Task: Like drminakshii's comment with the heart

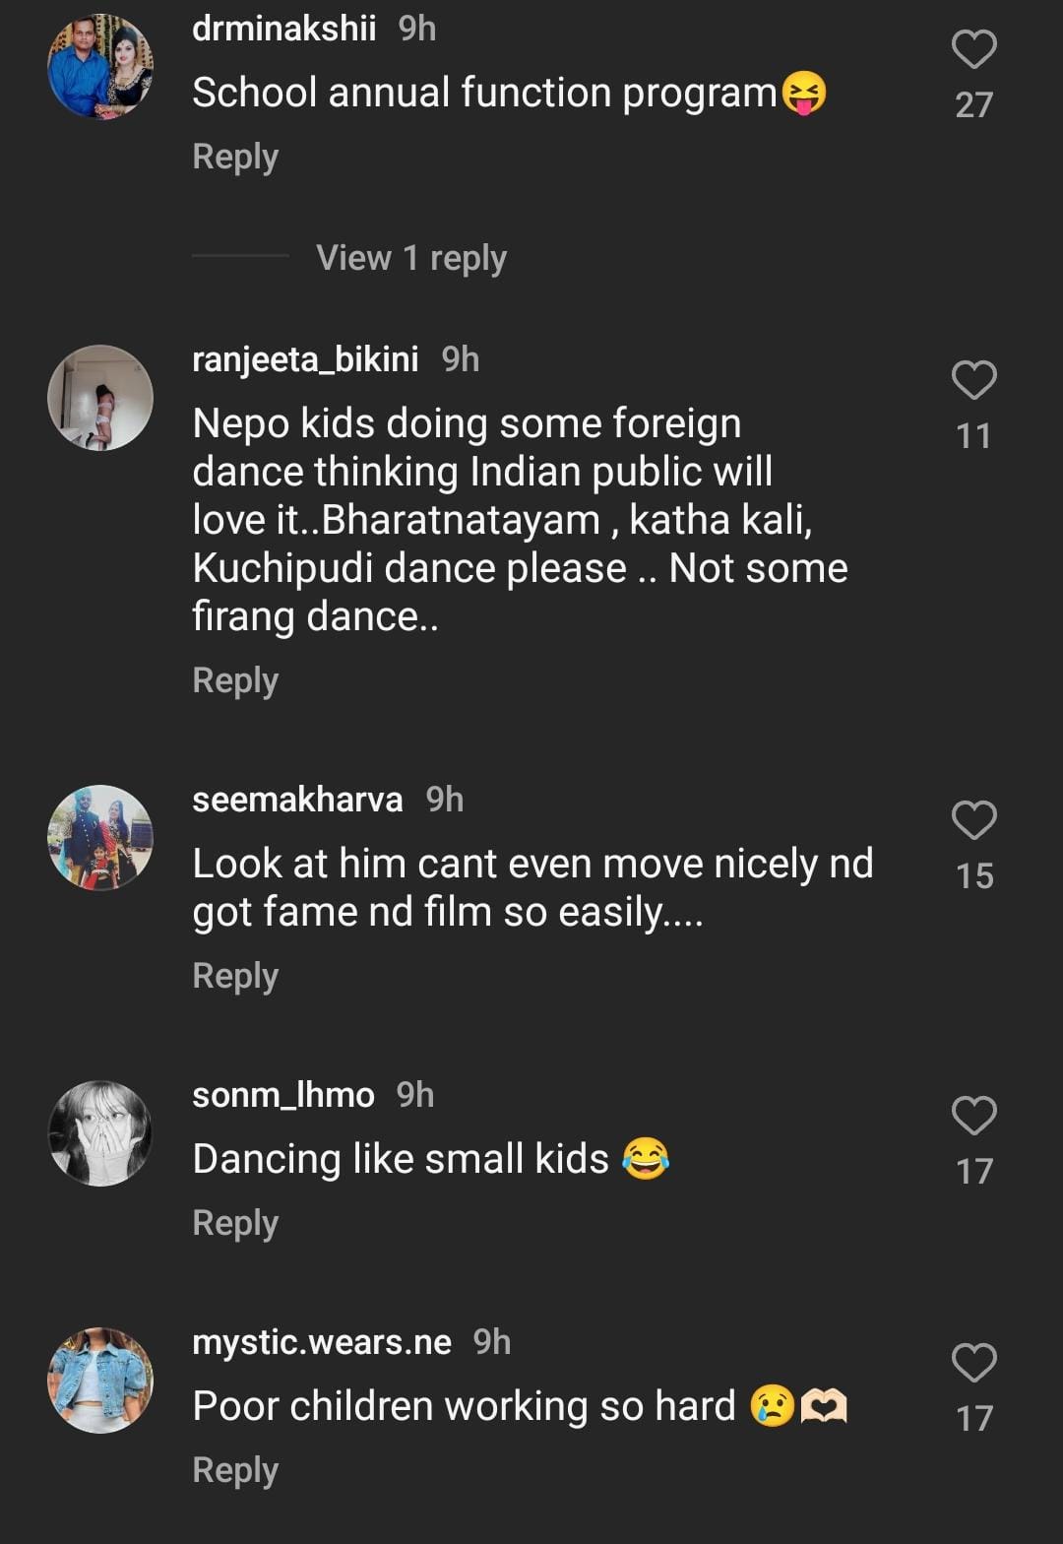Action: point(973,49)
